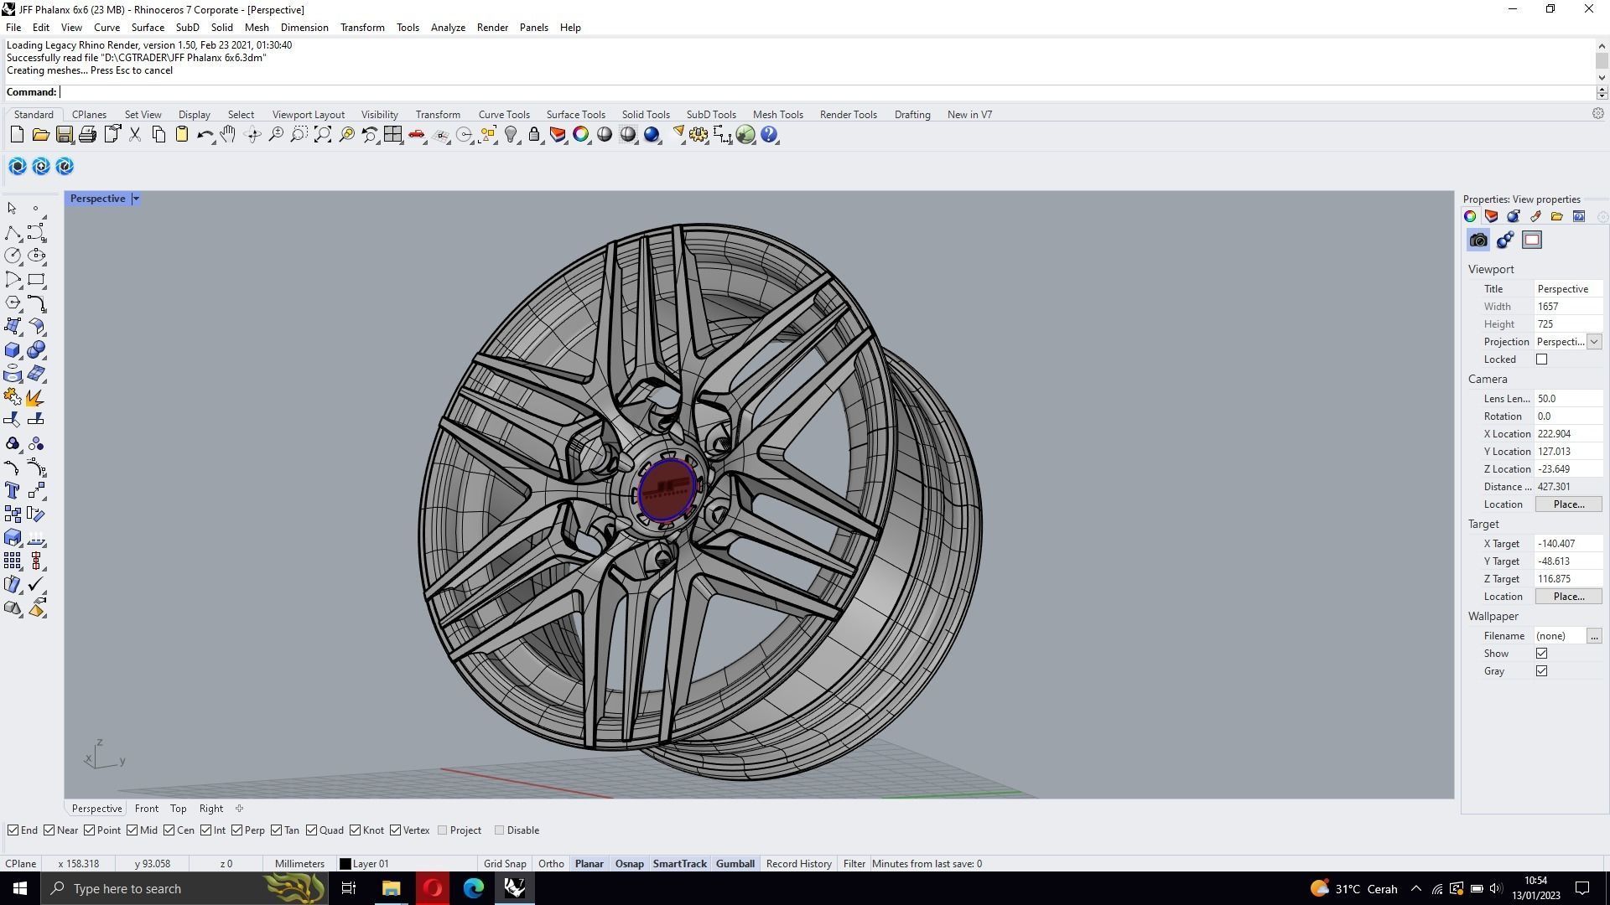
Task: Browse wallpaper filename with ellipsis button
Action: click(x=1594, y=636)
